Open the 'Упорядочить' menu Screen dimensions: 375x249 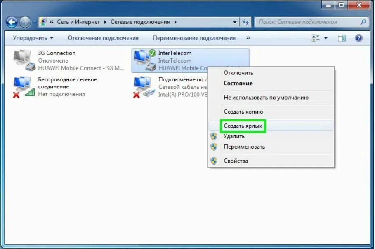(x=33, y=38)
